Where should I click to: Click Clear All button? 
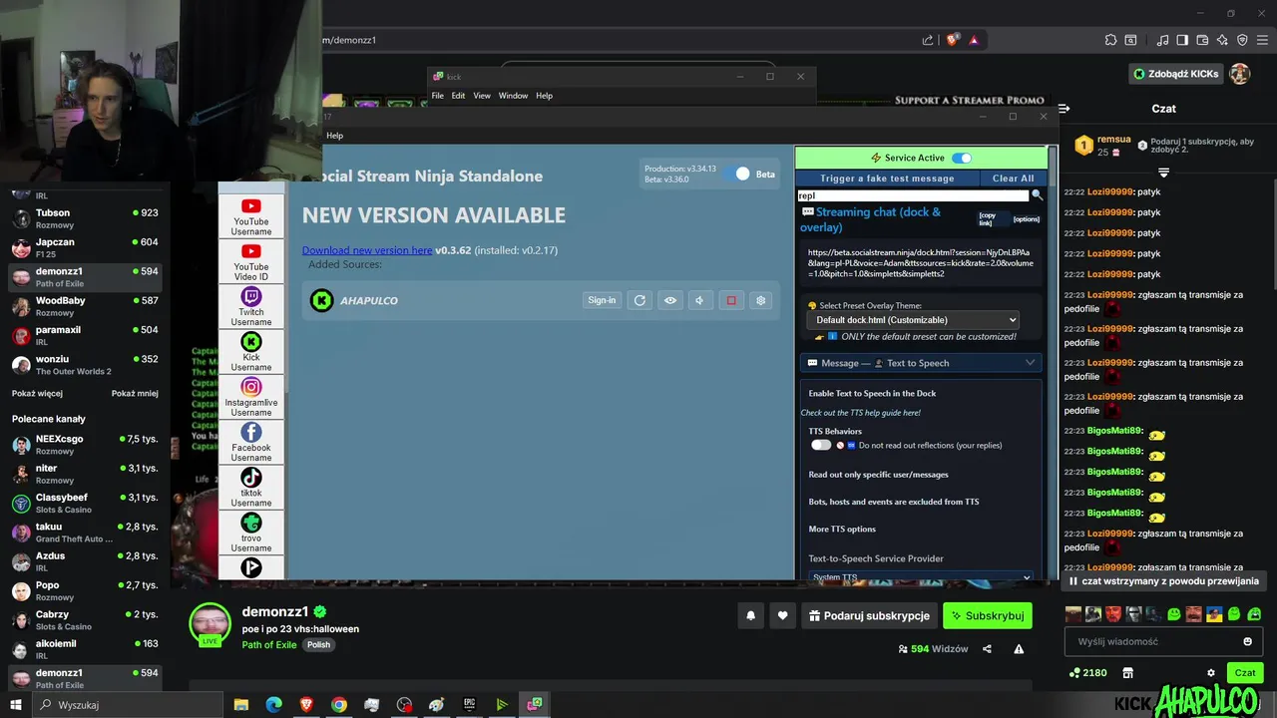point(1013,179)
